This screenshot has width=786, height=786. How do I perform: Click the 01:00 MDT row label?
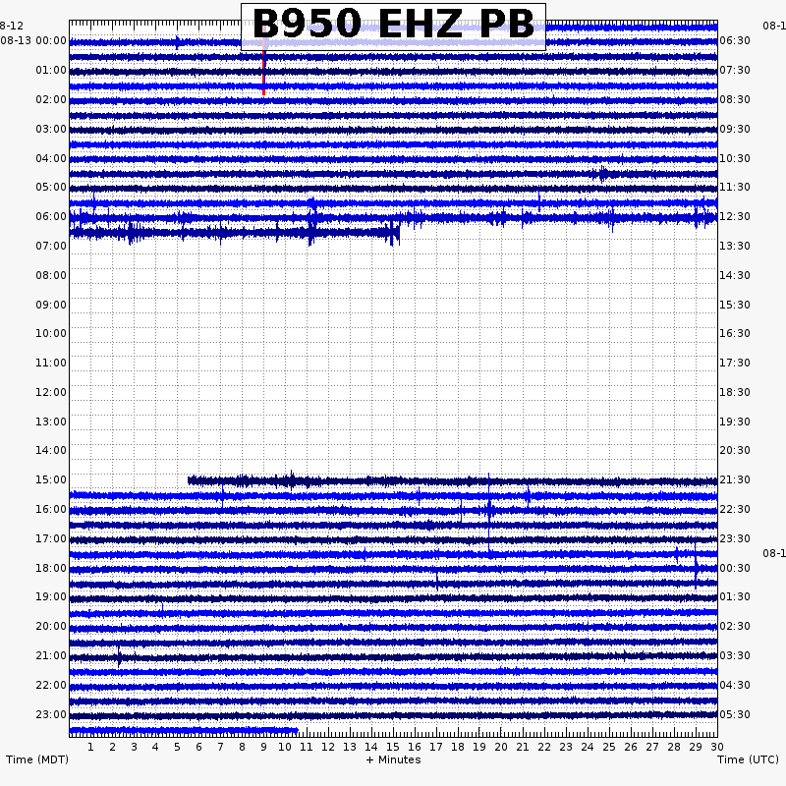pos(51,70)
